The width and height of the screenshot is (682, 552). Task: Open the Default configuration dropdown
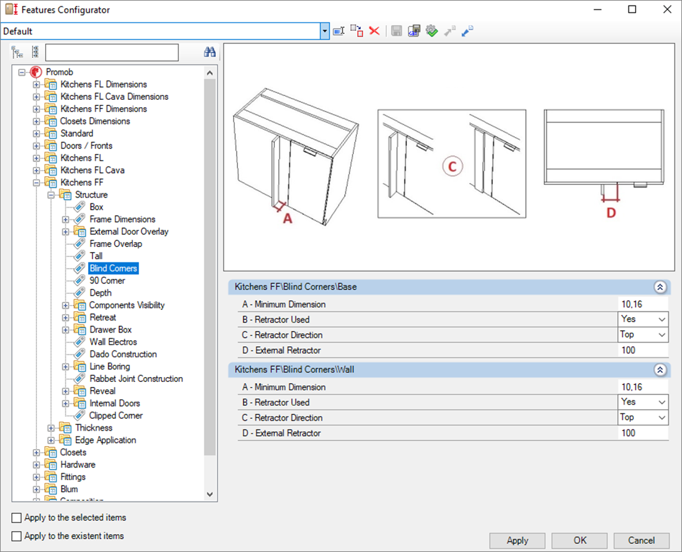pyautogui.click(x=324, y=31)
